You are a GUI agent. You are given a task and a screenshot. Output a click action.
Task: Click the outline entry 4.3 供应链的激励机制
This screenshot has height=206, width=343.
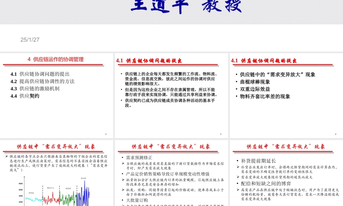(x=36, y=89)
